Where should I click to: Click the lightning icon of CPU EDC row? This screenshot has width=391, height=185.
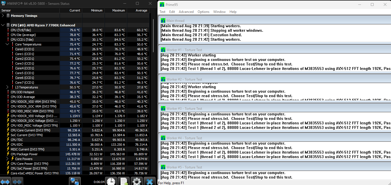[x=8, y=144]
